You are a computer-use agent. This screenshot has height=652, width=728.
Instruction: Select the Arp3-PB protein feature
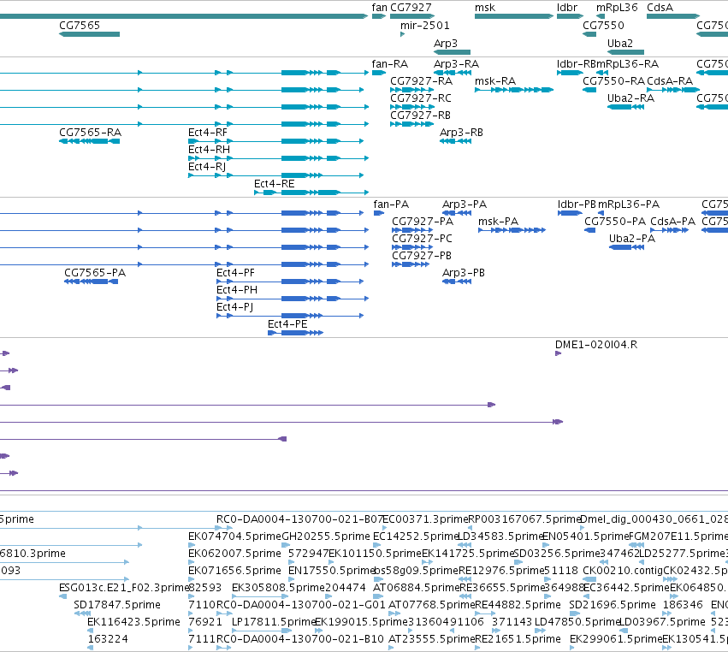pyautogui.click(x=457, y=282)
